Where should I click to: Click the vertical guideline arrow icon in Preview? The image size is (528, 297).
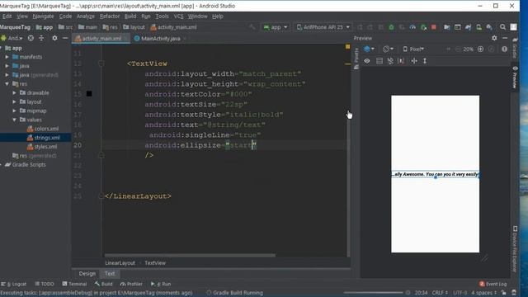pos(425,61)
